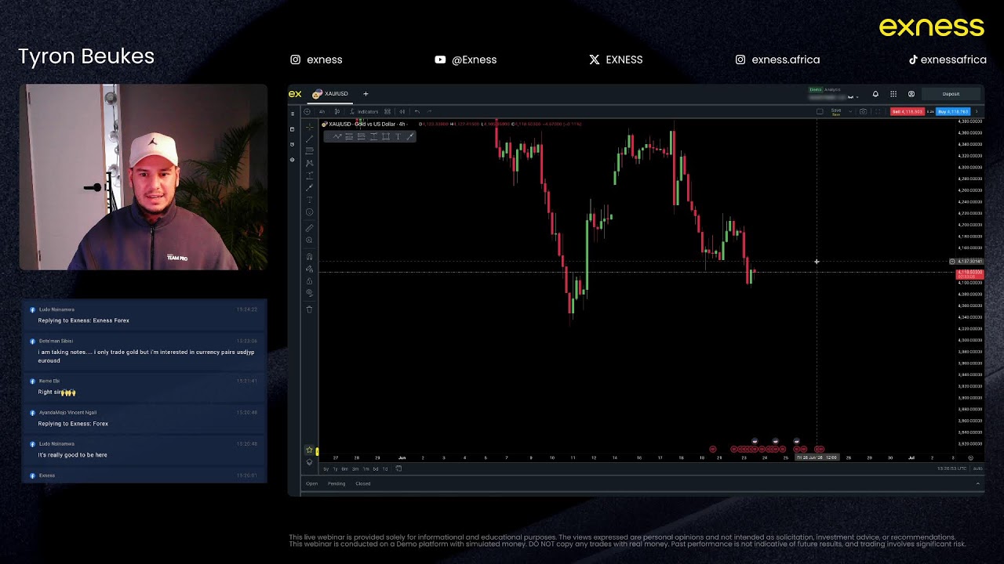This screenshot has width=1004, height=564.
Task: Expand the right side panel arrow
Action: point(977,112)
